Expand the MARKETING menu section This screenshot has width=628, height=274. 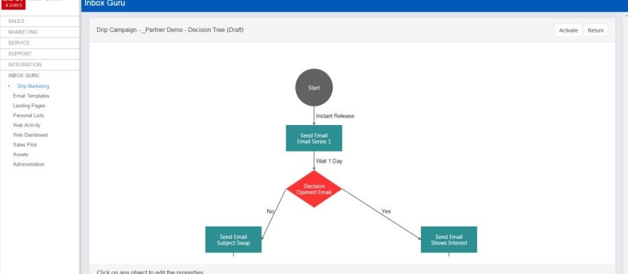[40, 32]
